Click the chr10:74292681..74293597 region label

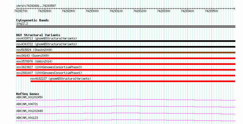(36, 6)
